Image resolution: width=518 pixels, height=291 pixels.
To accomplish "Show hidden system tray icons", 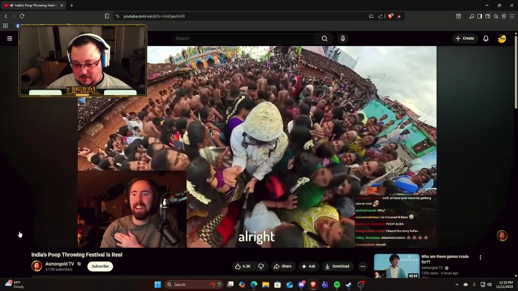I will point(457,285).
